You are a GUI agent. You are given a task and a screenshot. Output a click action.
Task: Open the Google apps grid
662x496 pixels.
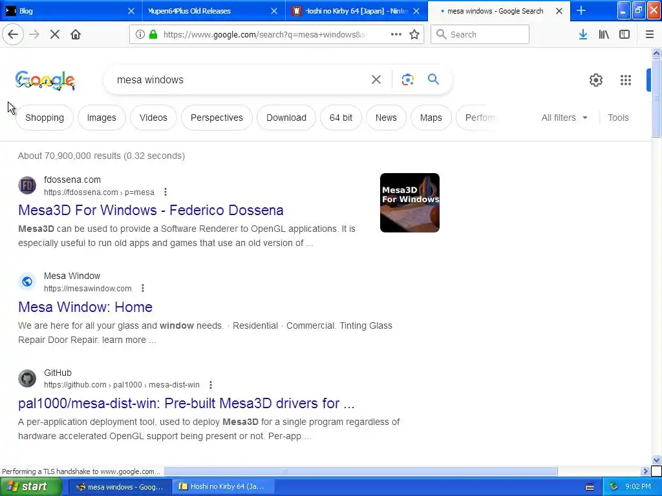(625, 79)
